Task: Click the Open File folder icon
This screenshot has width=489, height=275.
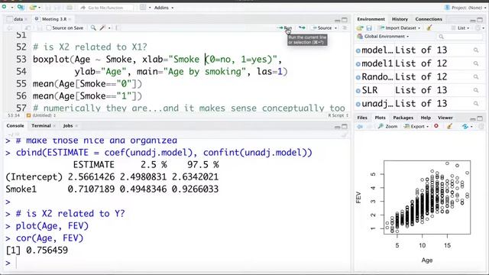Action: coord(33,7)
